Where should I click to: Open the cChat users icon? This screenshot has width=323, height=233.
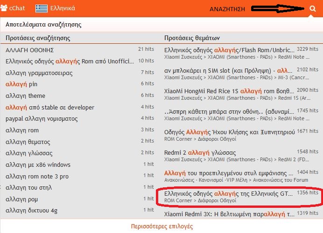pyautogui.click(x=4, y=8)
